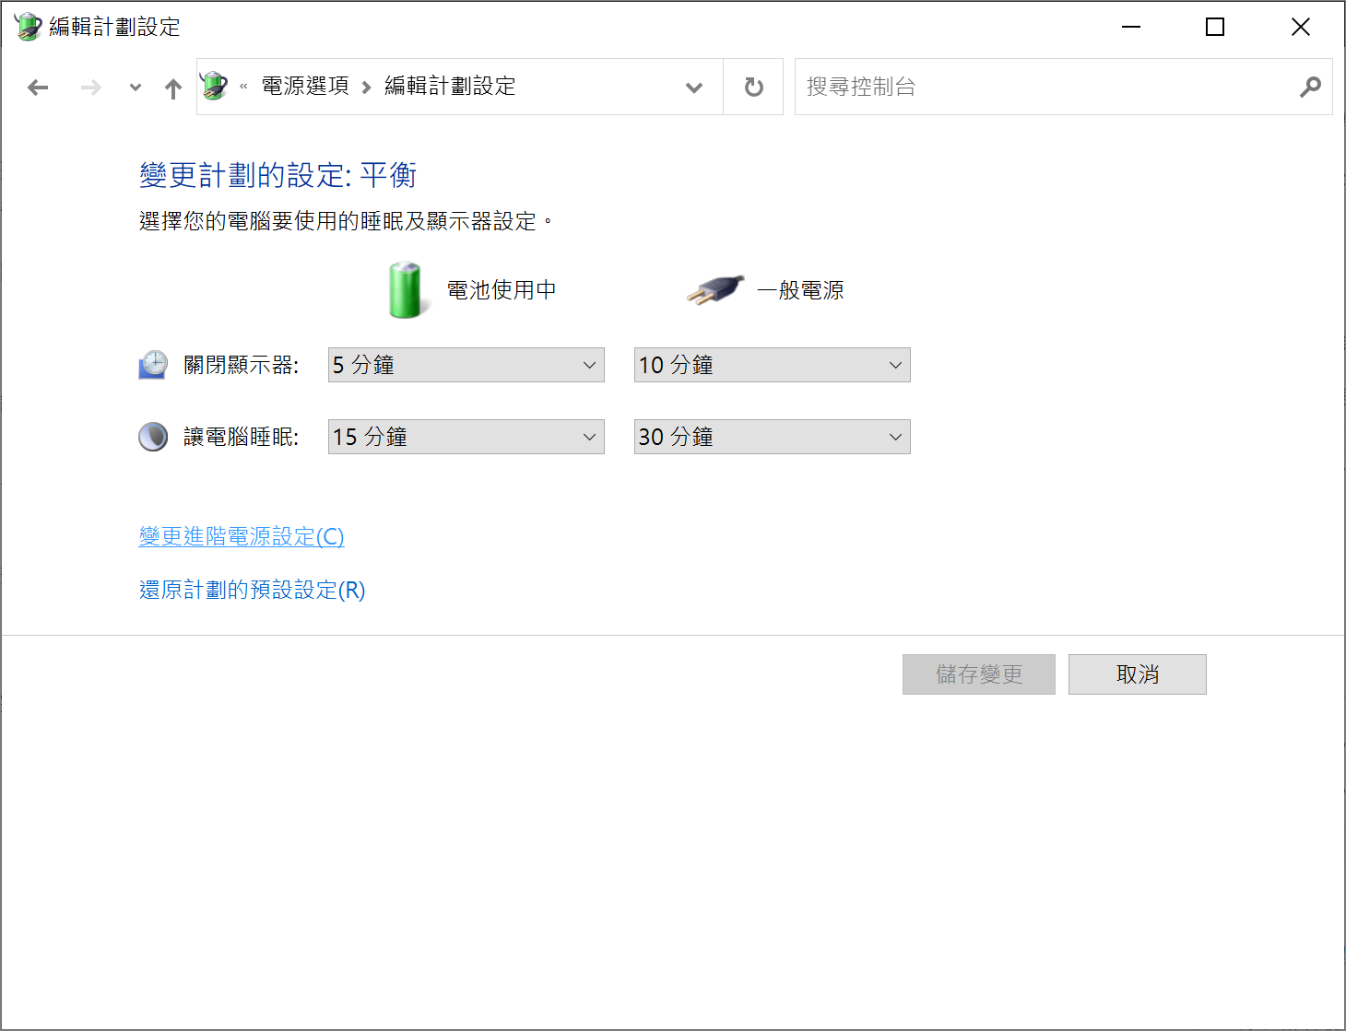Click the forward navigation arrow

(x=91, y=88)
